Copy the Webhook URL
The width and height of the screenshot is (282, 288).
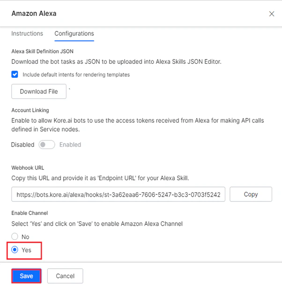click(x=251, y=194)
